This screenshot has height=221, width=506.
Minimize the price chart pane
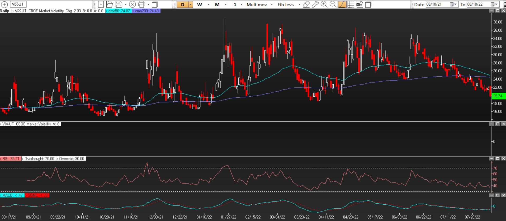click(x=491, y=11)
